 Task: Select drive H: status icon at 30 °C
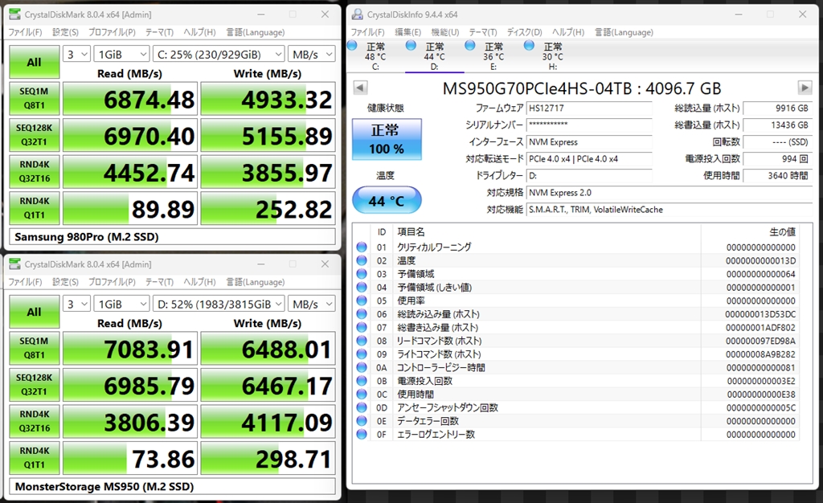pos(529,46)
